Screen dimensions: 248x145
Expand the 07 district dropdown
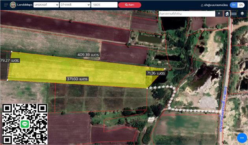(75, 5)
